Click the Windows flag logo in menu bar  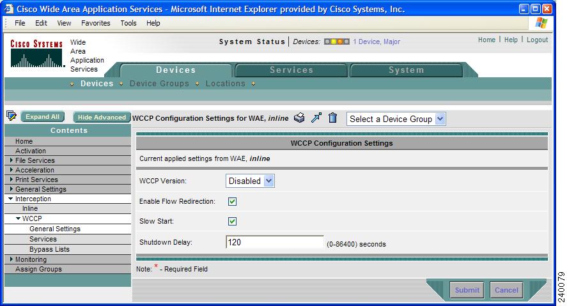click(541, 23)
